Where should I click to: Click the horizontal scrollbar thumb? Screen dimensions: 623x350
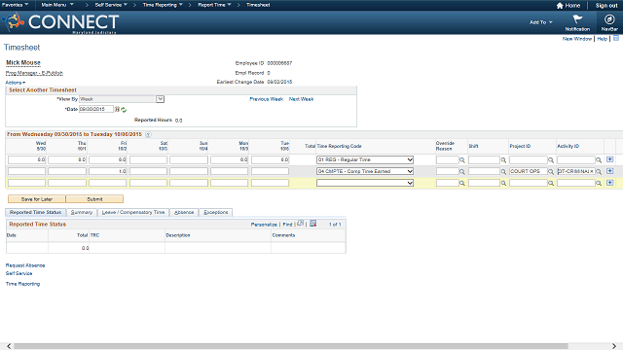291,346
